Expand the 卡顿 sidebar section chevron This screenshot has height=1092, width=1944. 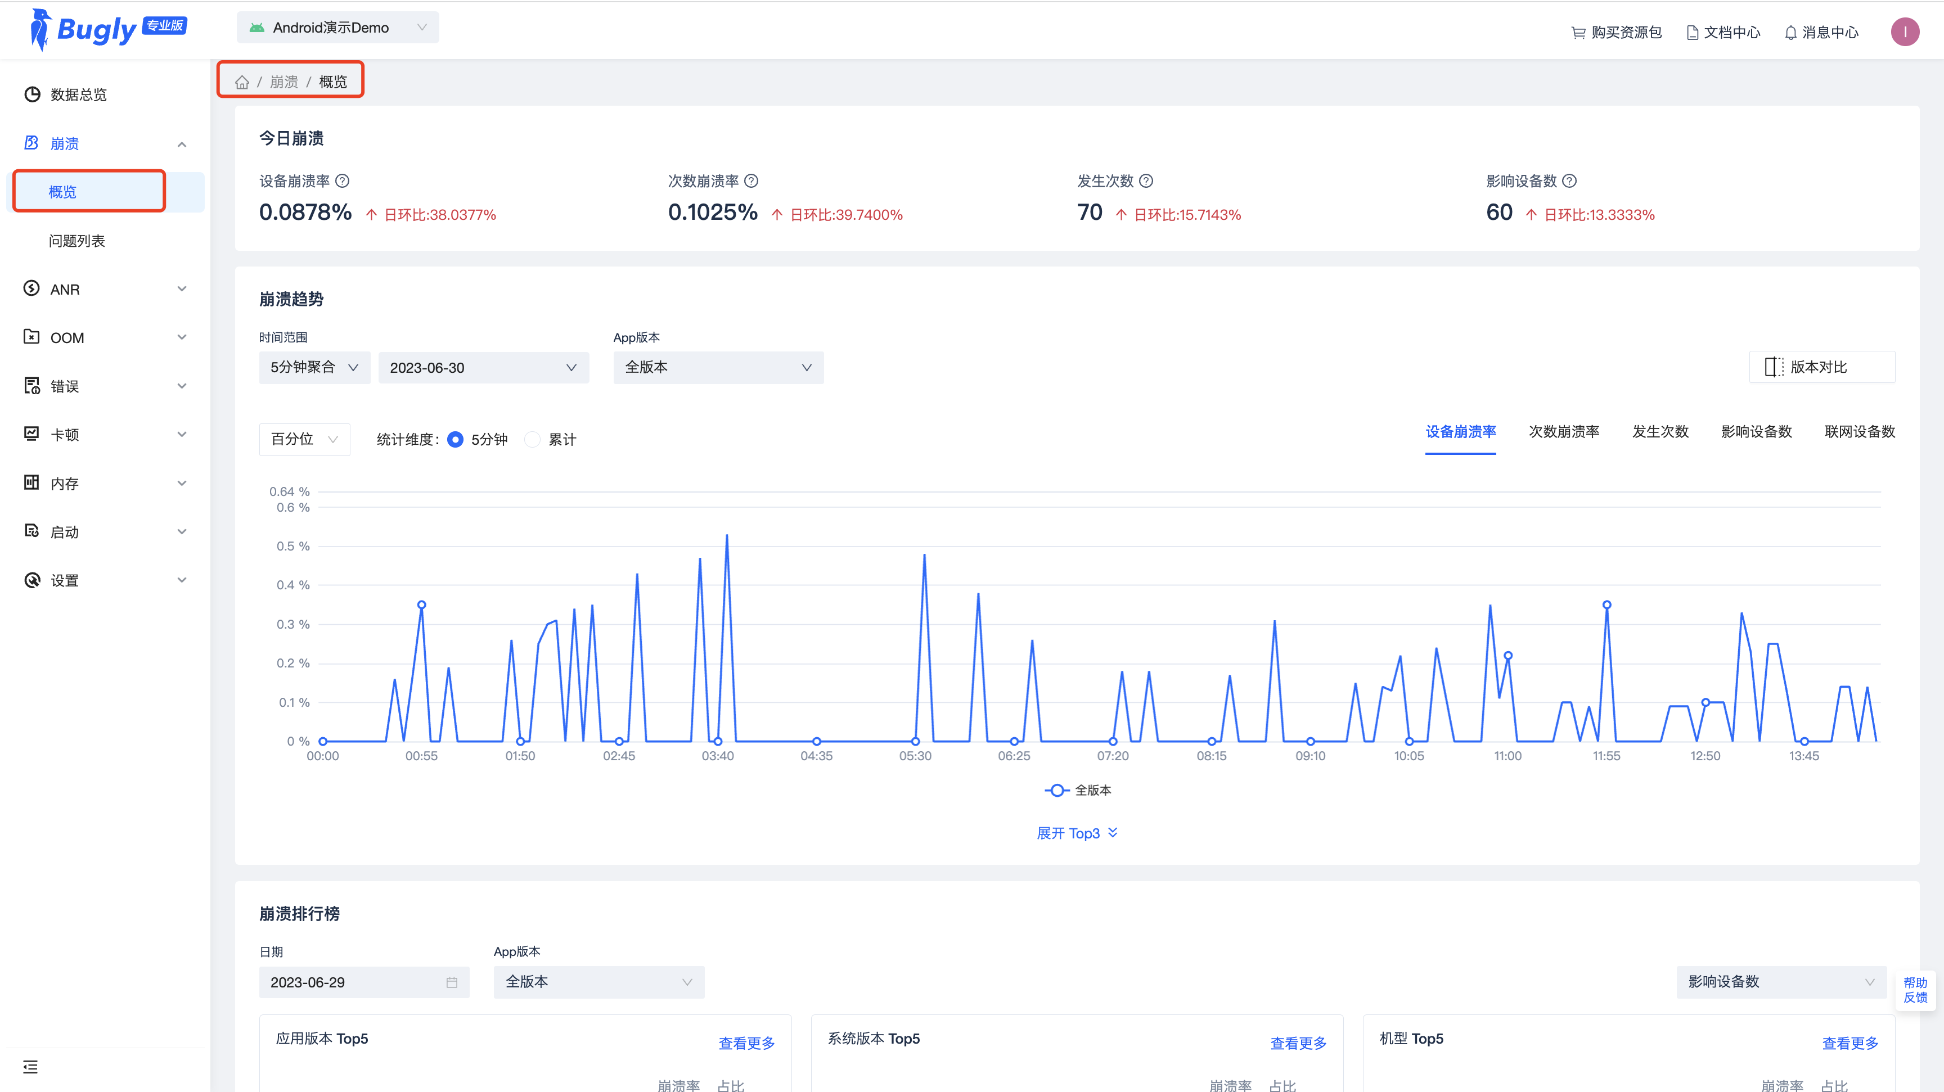point(182,435)
